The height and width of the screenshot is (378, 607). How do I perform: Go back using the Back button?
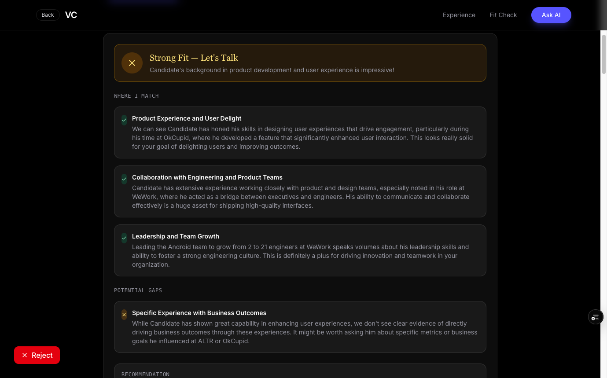pyautogui.click(x=48, y=15)
